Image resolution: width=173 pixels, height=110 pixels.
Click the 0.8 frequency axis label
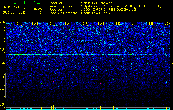coord(2,77)
